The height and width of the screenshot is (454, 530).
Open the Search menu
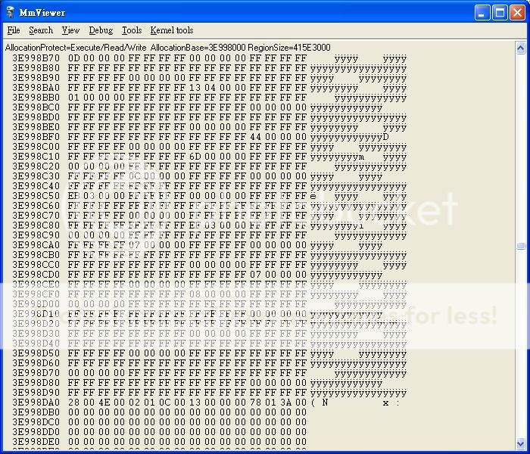41,30
